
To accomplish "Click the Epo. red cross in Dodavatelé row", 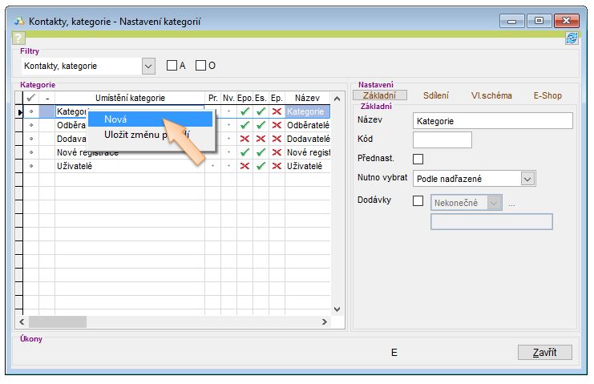I will (244, 139).
